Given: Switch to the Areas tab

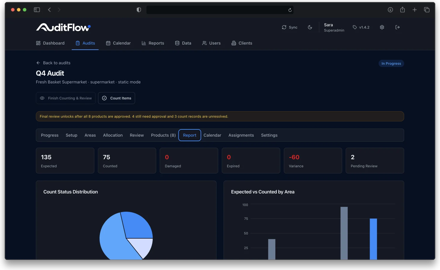Looking at the screenshot, I should pos(90,135).
